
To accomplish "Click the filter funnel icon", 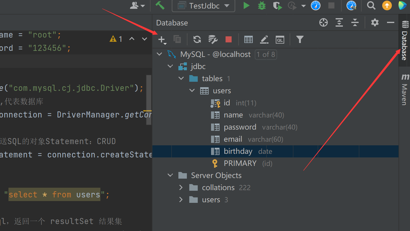I will click(300, 39).
